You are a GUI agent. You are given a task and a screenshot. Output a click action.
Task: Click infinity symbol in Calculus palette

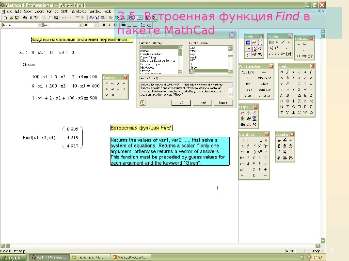pyautogui.click(x=291, y=140)
